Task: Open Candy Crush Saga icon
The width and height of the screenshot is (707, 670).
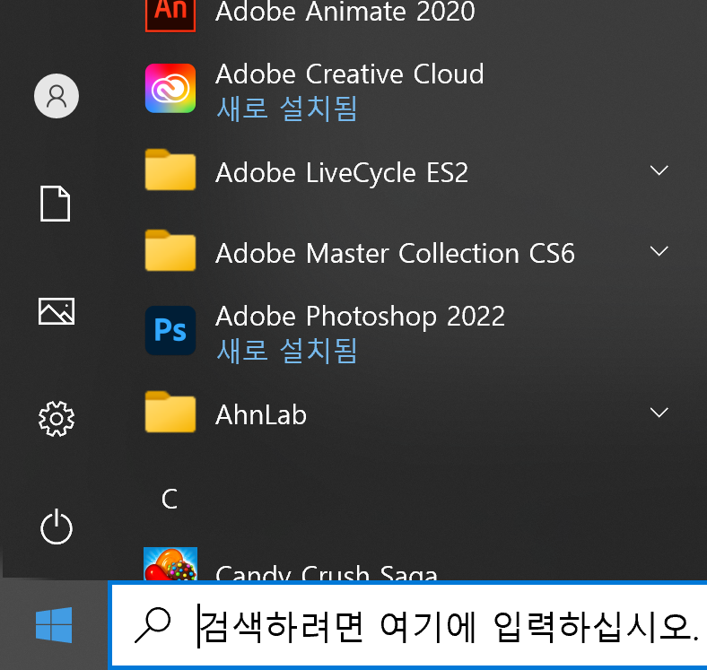Action: point(170,563)
